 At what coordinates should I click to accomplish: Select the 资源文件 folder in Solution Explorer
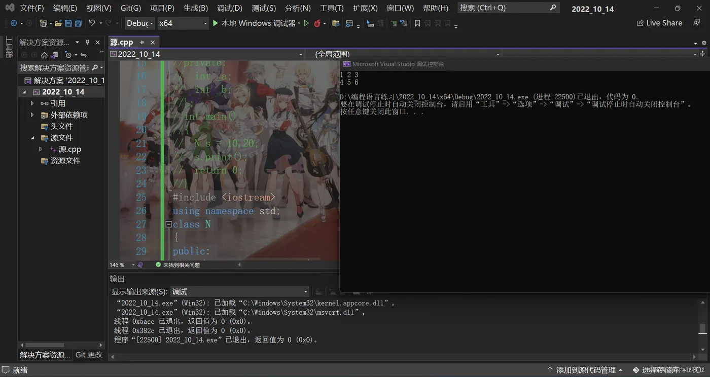(x=65, y=161)
